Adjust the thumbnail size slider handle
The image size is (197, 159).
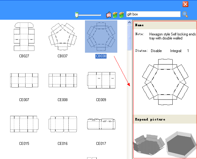click(77, 15)
